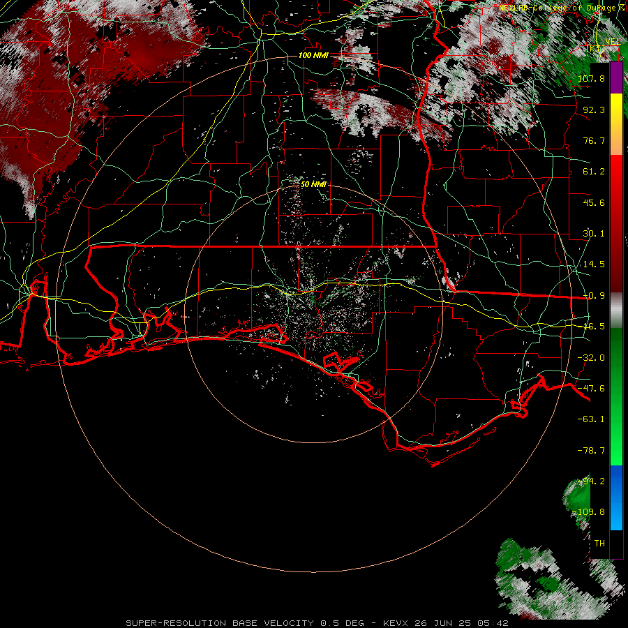628x628 pixels.
Task: Select the 107.8 velocity scale value
Action: (591, 78)
